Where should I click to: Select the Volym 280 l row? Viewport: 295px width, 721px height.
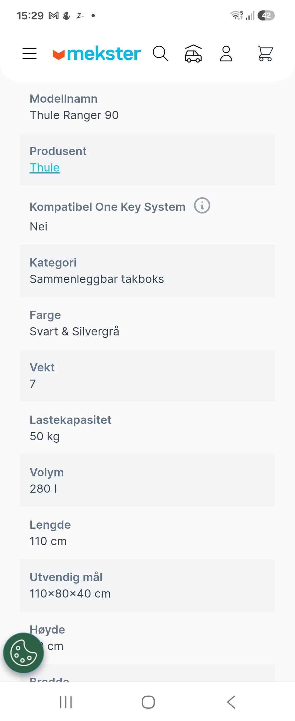147,481
